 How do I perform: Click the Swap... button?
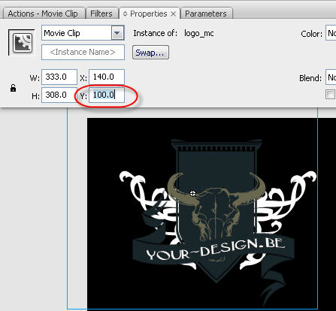(150, 53)
